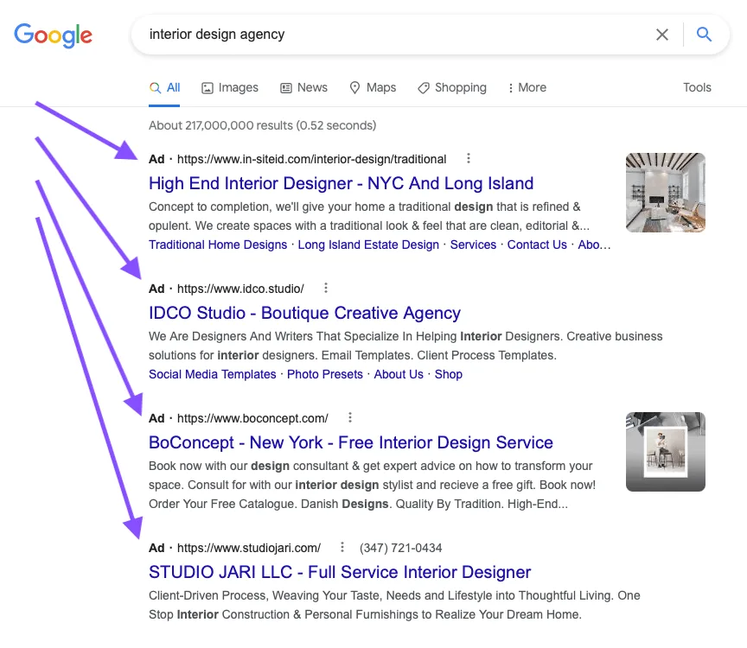Switch to the Images tab
Screen dimensions: 747x648
(230, 87)
